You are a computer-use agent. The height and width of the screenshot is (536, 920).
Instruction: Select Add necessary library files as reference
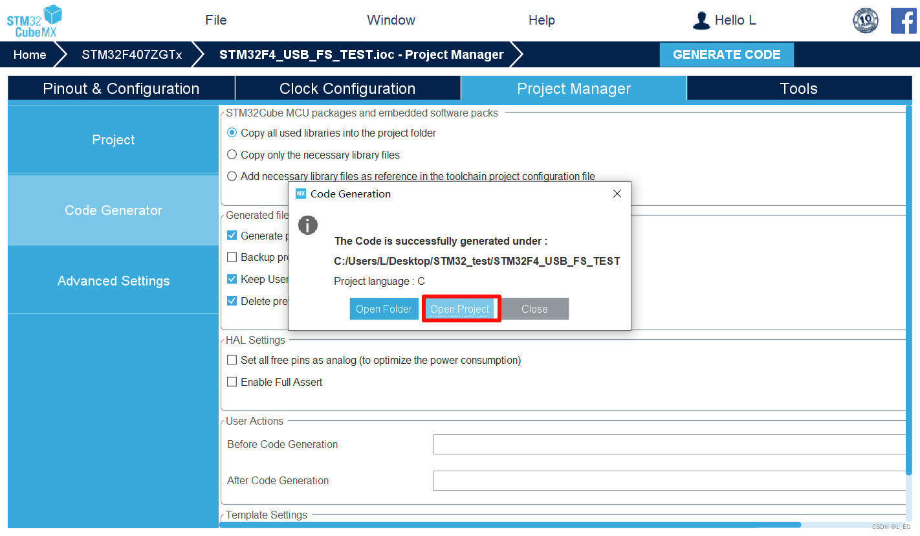point(232,176)
